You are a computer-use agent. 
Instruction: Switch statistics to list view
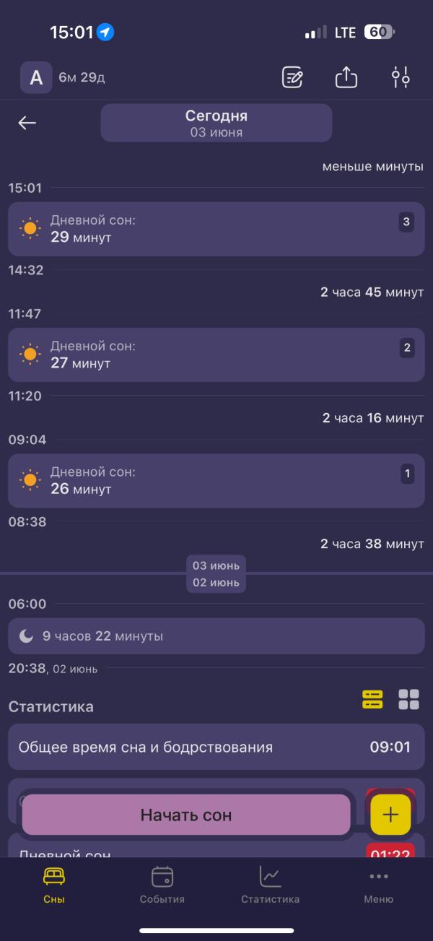point(372,699)
